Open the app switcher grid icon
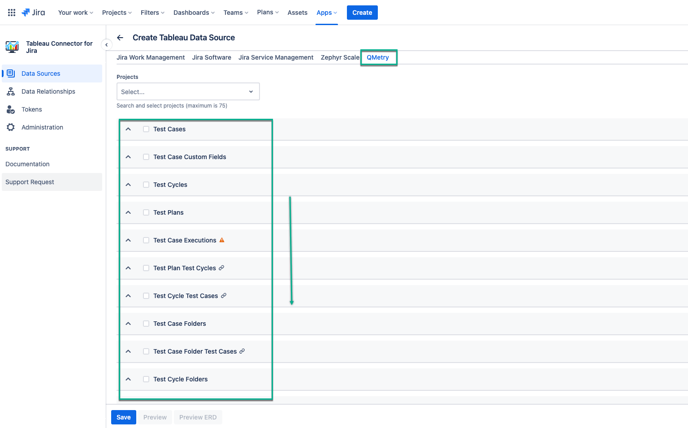 click(12, 13)
